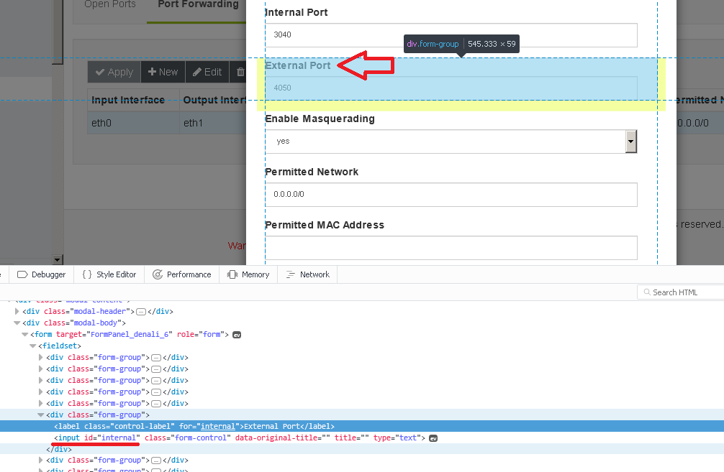724x472 pixels.
Task: Switch to the Open Ports tab
Action: point(109,5)
